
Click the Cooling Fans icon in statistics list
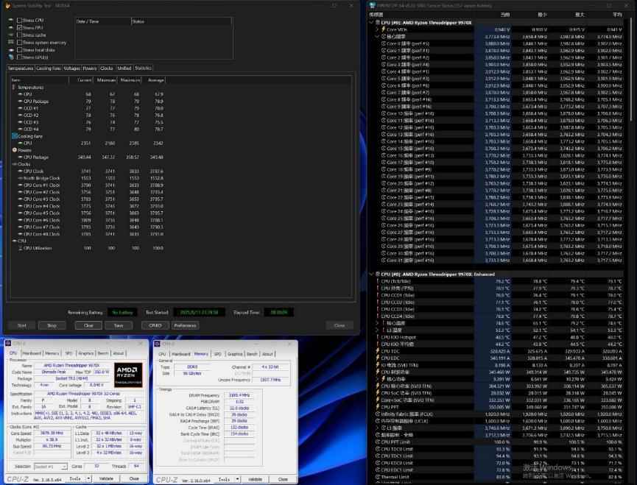coord(15,136)
